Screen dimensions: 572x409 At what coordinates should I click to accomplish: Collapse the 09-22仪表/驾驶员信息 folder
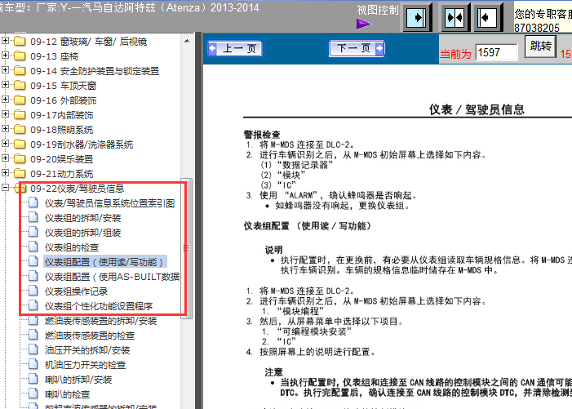5,188
